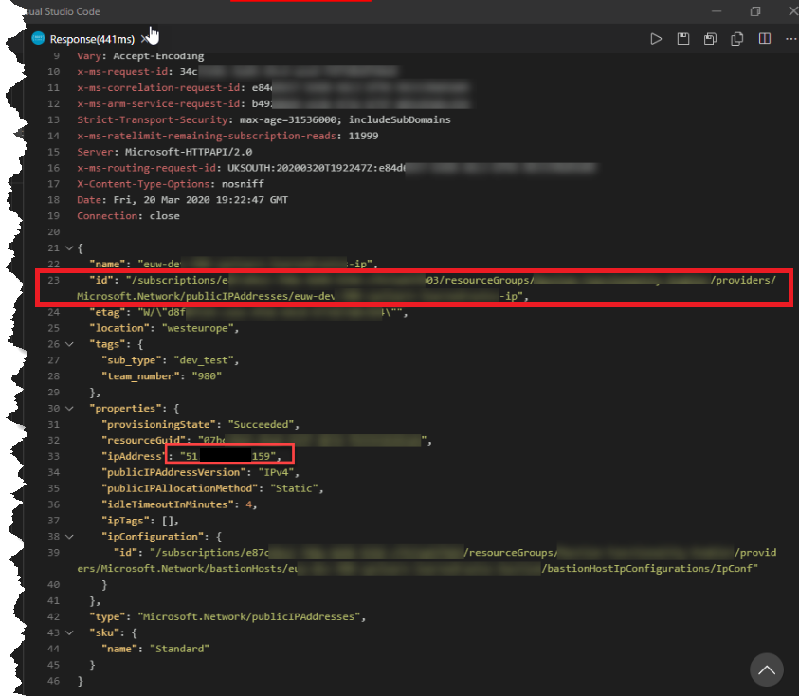Minimize the Visual Studio Code window
This screenshot has width=799, height=696.
[717, 11]
